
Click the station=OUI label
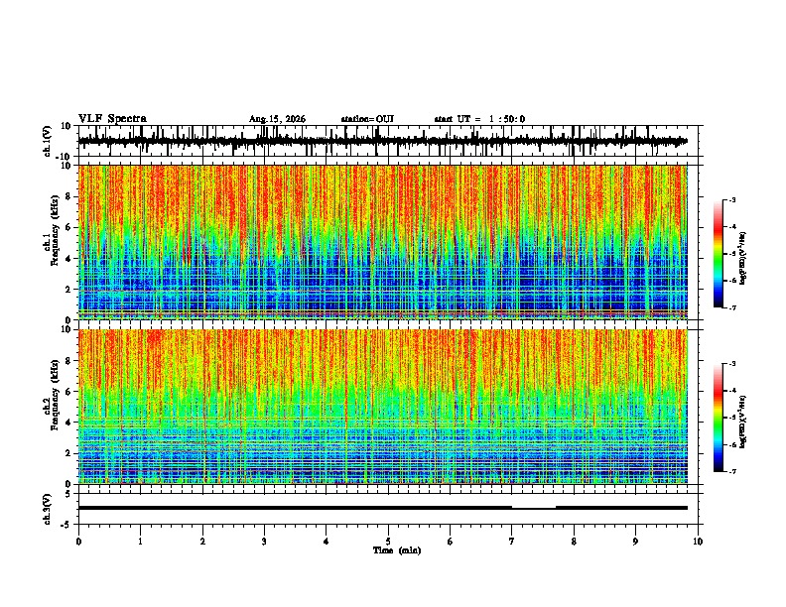pos(367,119)
